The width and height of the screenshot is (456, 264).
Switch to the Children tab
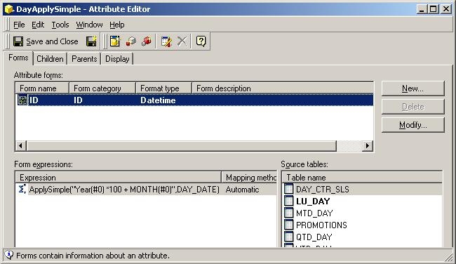tap(50, 59)
